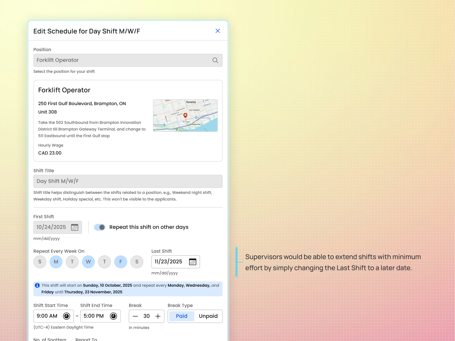The image size is (455, 341).
Task: Disable the Repeat this shift toggle
Action: point(99,227)
